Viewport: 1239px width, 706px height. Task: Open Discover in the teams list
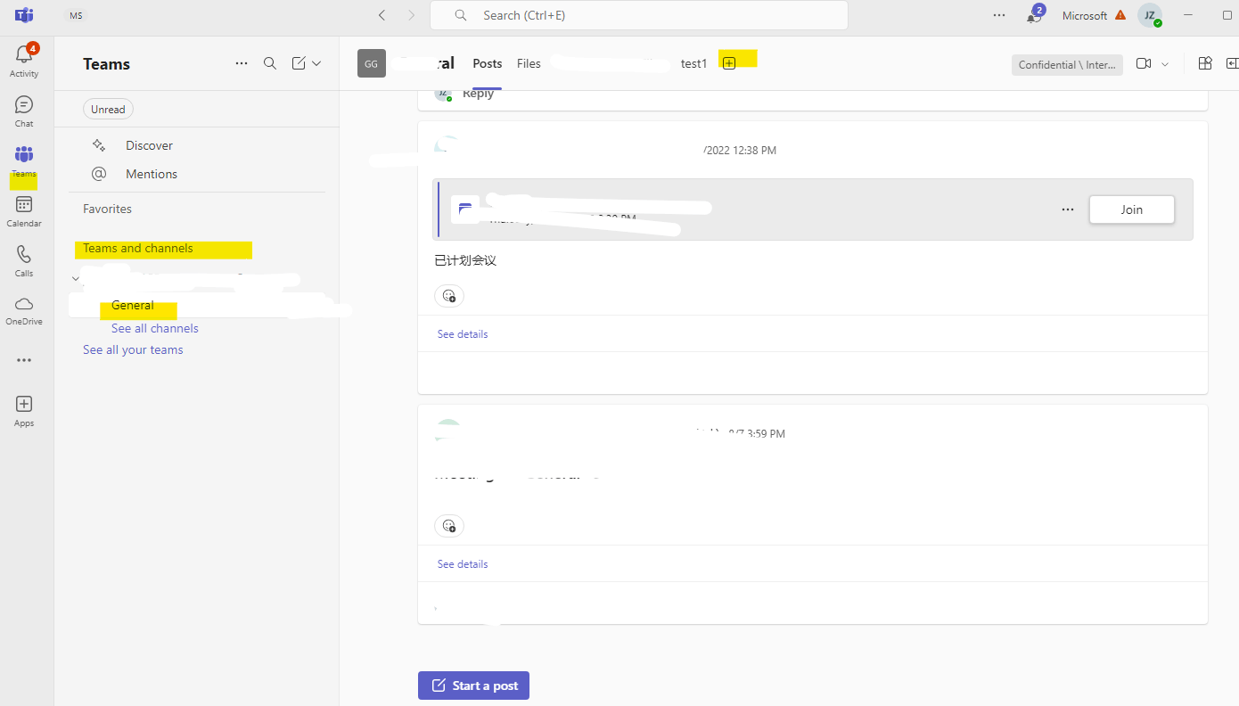[149, 145]
